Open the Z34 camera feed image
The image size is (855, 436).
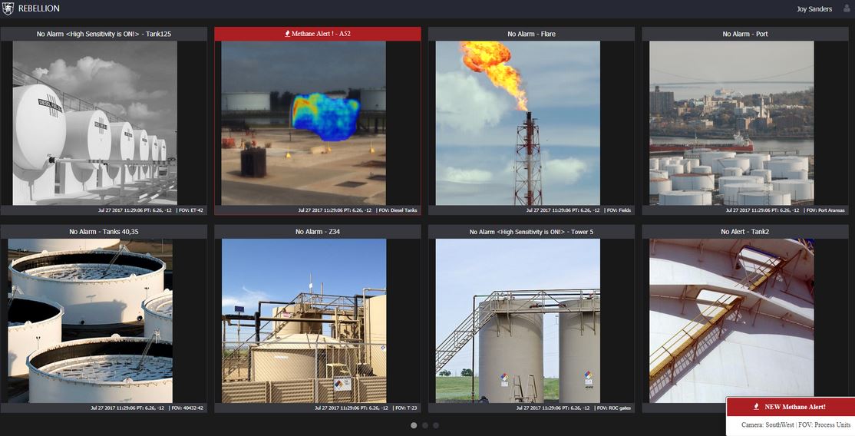coord(304,320)
